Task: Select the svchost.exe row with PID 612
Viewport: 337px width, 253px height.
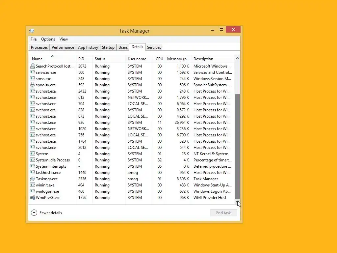Action: point(132,98)
